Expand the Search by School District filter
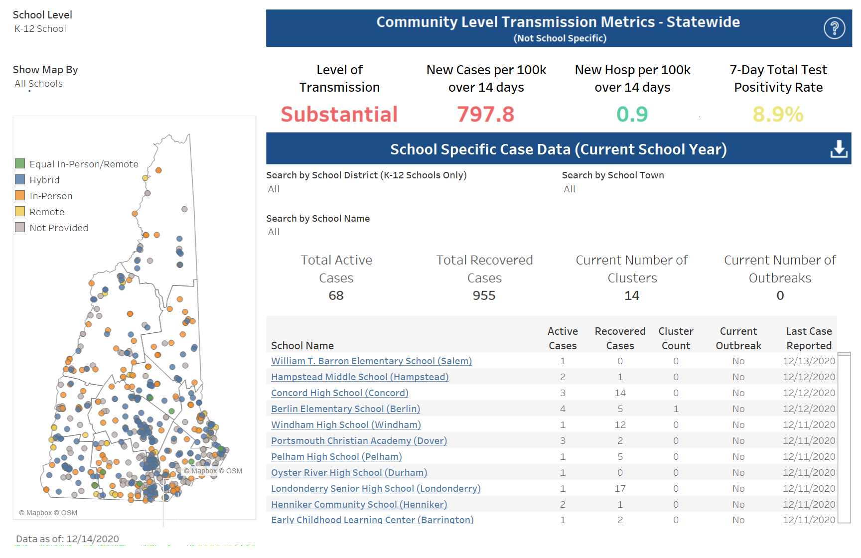 tap(274, 189)
